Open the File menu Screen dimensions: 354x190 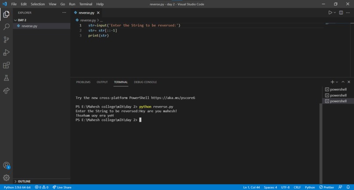pyautogui.click(x=14, y=4)
